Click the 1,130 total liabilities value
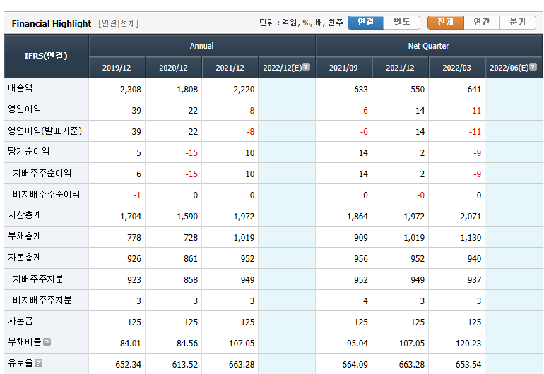 (471, 238)
